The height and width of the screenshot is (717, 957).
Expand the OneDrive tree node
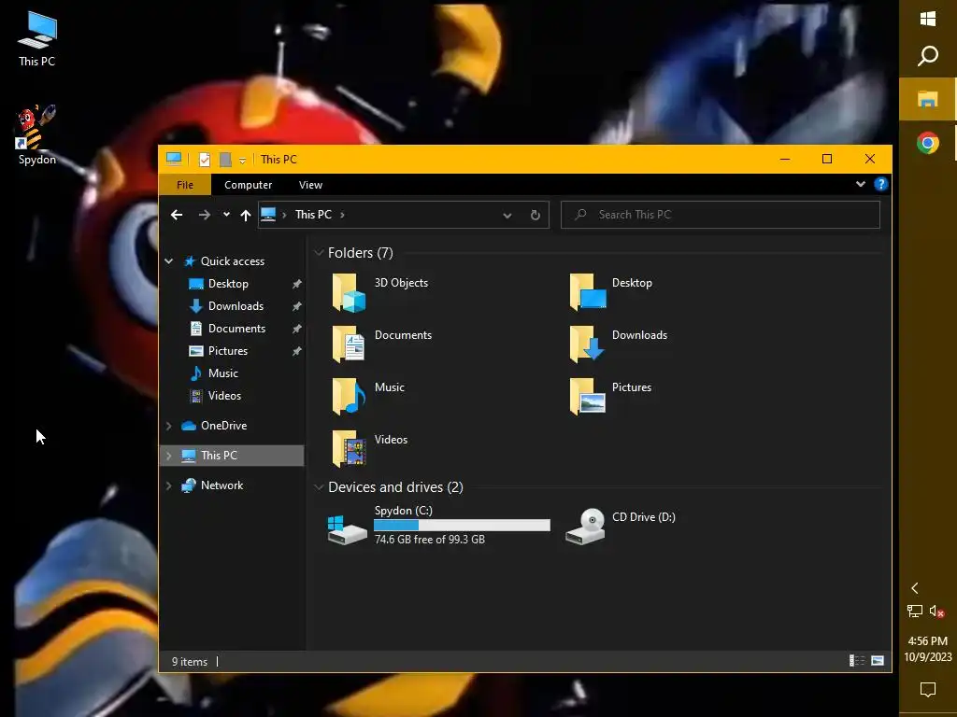[x=169, y=426]
